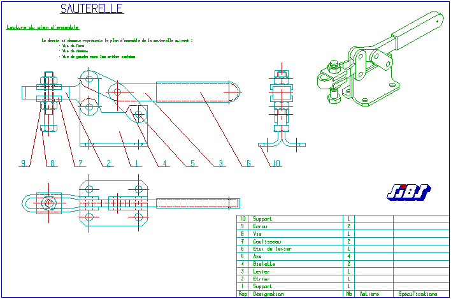The width and height of the screenshot is (451, 299).
Task: Select part callout number 10
Action: 275,164
